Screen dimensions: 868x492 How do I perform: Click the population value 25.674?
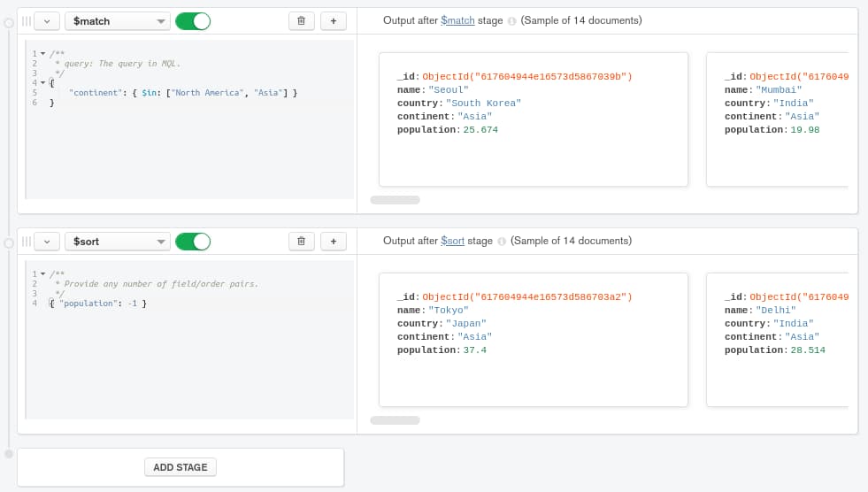pyautogui.click(x=480, y=129)
